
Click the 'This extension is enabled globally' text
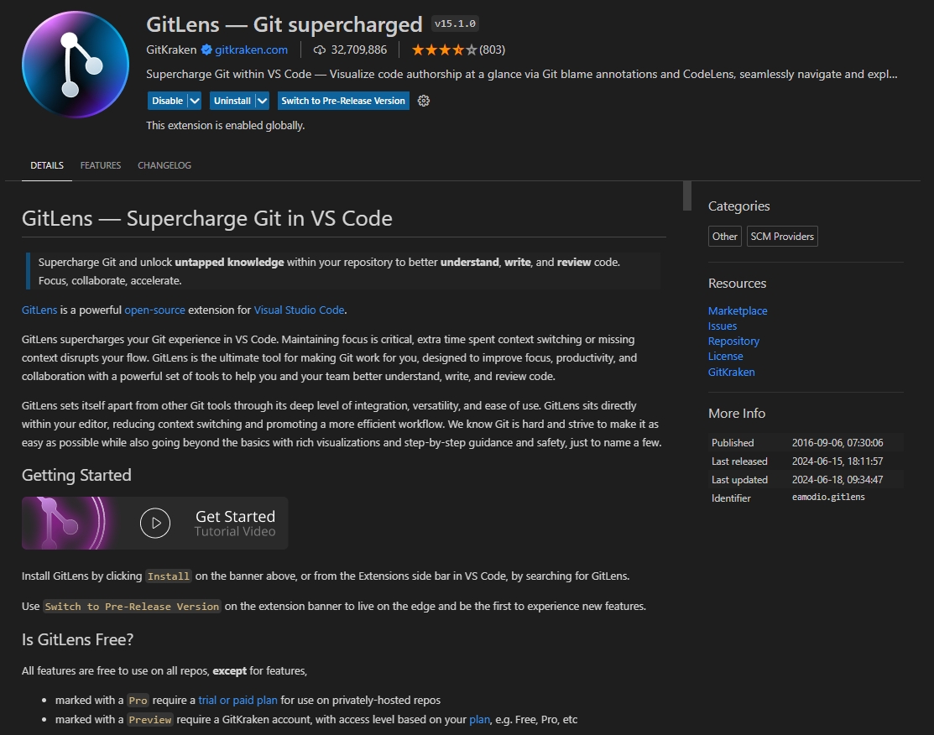pyautogui.click(x=225, y=125)
